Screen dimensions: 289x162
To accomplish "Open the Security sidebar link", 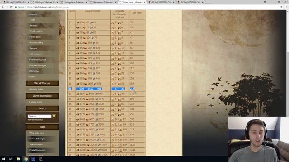I will [x=33, y=48].
